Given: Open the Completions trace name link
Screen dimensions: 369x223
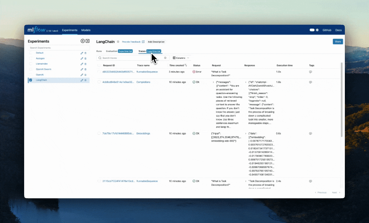Looking at the screenshot, I should (x=143, y=82).
